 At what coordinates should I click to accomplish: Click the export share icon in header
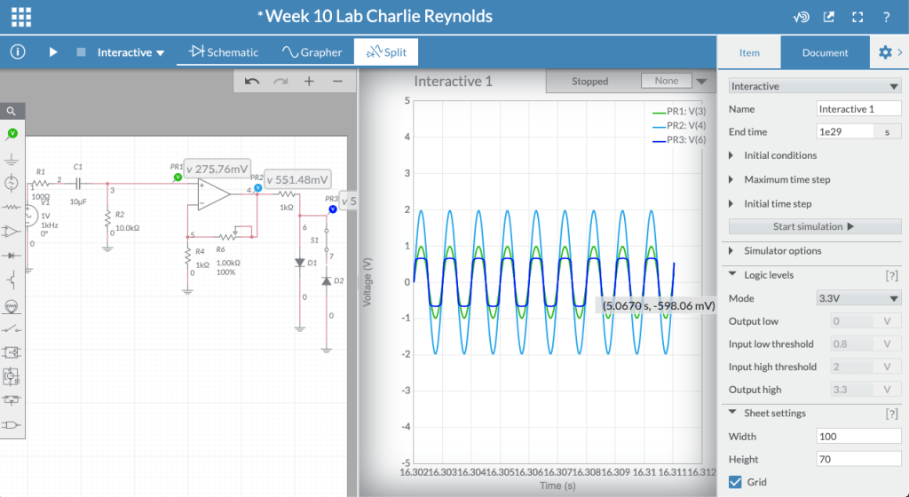click(829, 17)
